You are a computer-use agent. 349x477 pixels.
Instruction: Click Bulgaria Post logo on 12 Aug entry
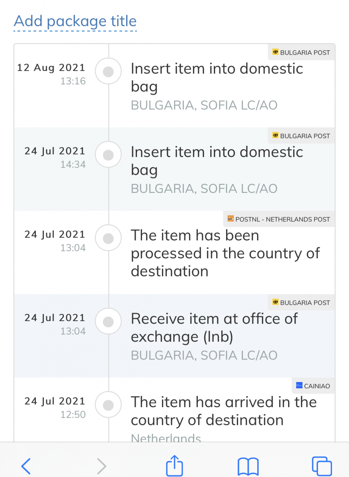pyautogui.click(x=275, y=52)
